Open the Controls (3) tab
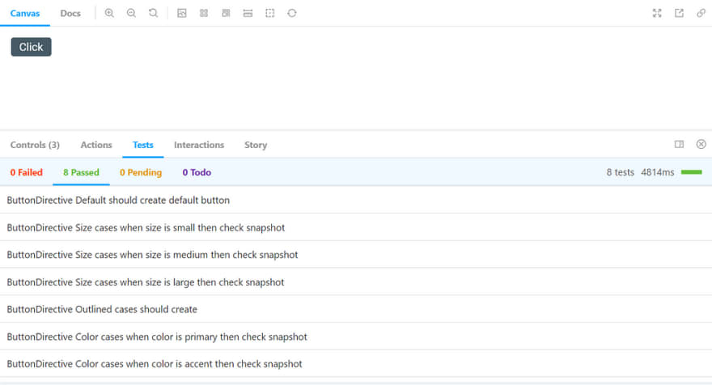This screenshot has width=712, height=385. point(35,145)
